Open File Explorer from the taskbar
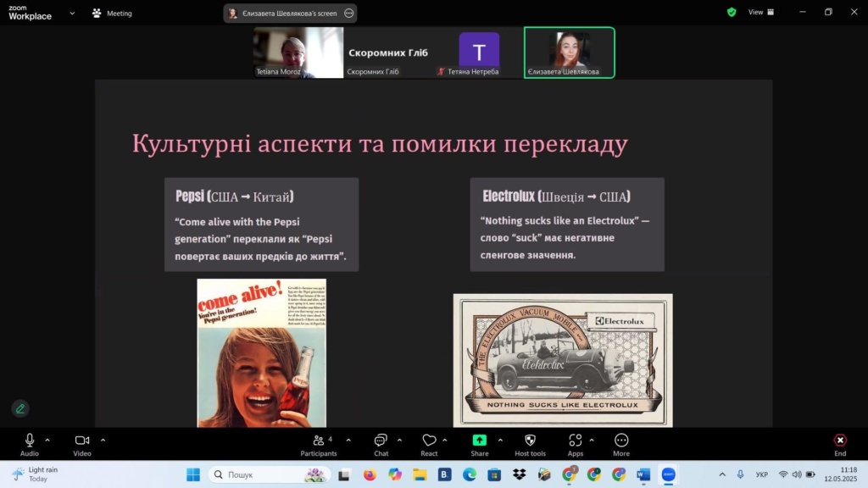The height and width of the screenshot is (488, 868). coord(420,474)
